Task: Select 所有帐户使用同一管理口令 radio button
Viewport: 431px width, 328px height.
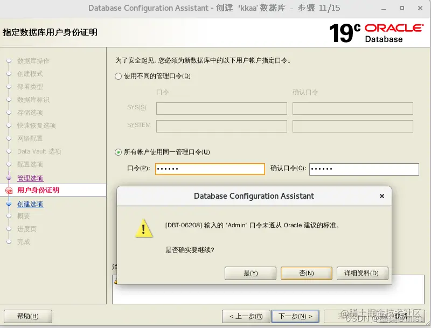Action: tap(118, 152)
